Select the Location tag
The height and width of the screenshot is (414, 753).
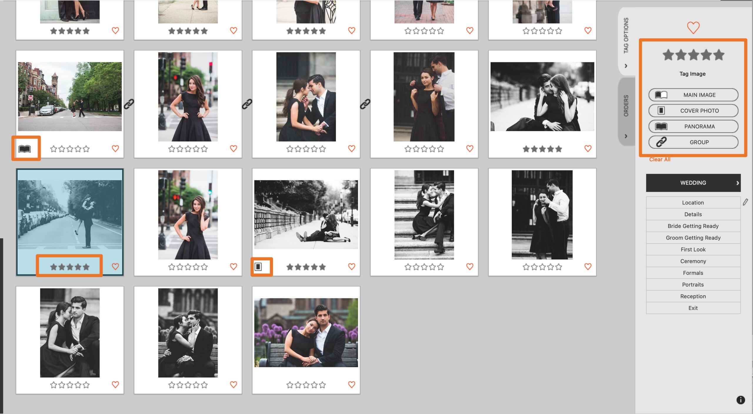[x=693, y=202]
